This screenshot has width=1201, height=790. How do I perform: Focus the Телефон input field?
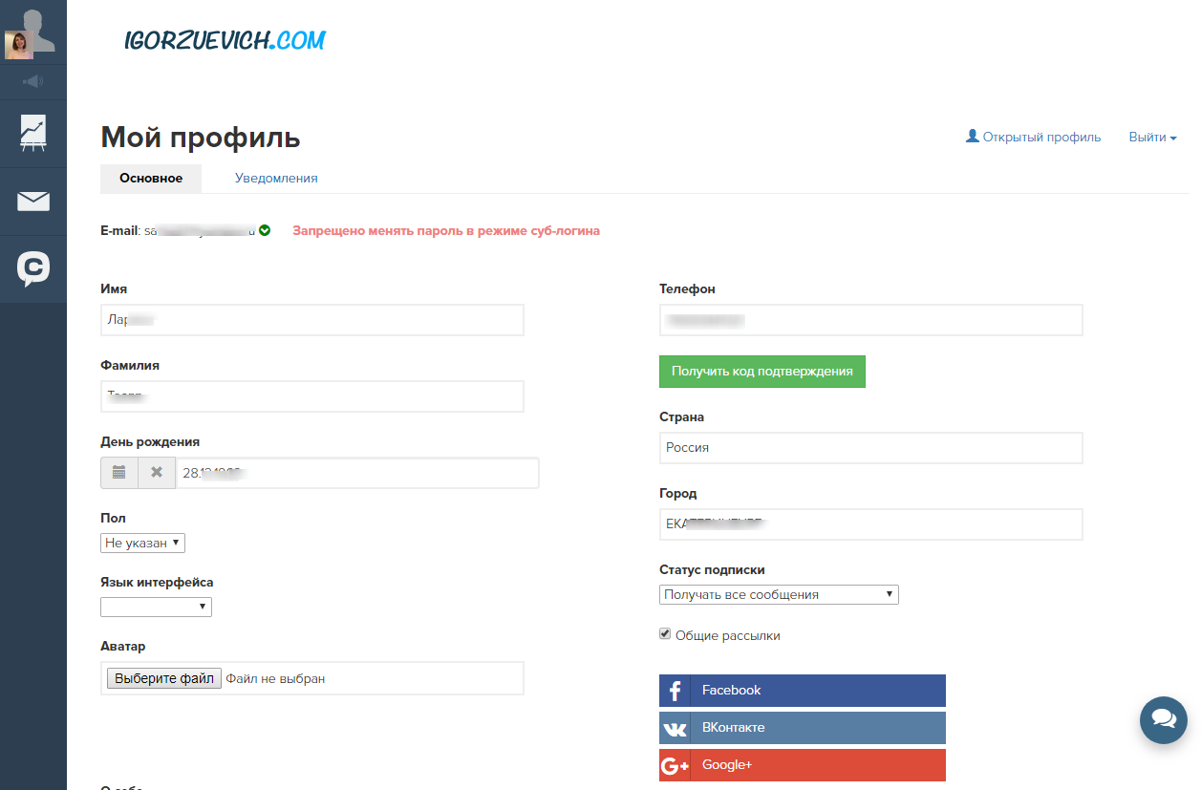(871, 320)
